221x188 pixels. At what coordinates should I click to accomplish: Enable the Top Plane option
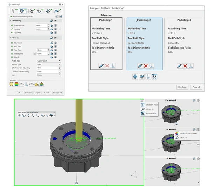(12, 50)
